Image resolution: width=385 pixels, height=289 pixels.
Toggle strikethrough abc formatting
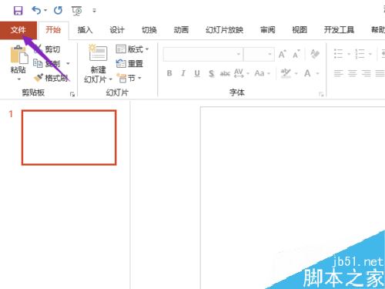click(225, 74)
